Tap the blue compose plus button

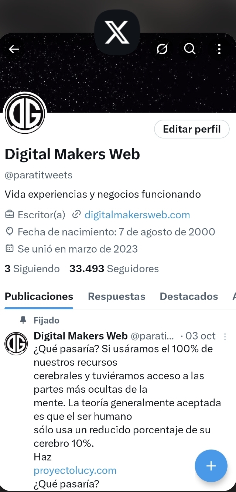tap(211, 466)
